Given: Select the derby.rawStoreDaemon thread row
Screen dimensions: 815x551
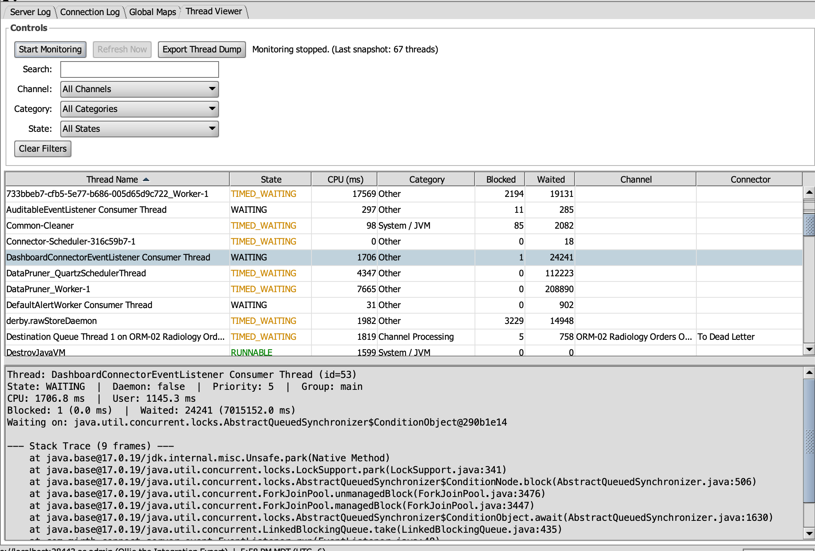Looking at the screenshot, I should coord(404,321).
